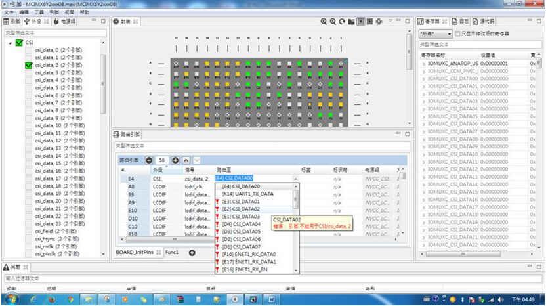The image size is (548, 306).
Task: Choose [E16] ENET1_RX_EN from dropdown list
Action: [245, 270]
